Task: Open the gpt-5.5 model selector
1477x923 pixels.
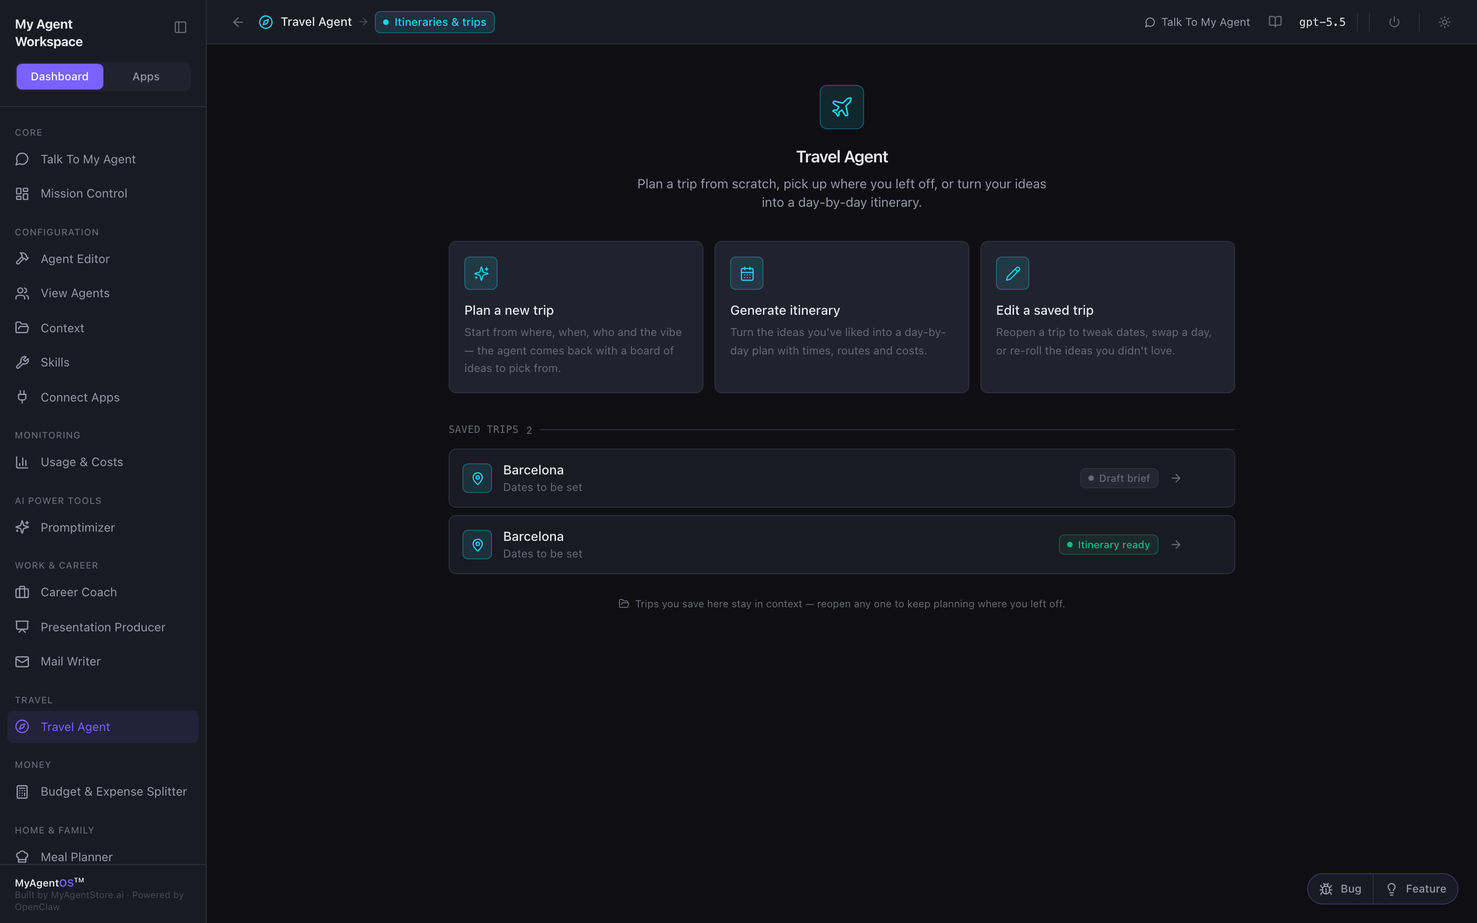Action: click(1322, 22)
